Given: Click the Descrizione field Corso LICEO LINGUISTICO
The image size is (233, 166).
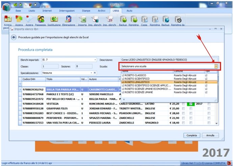Looking at the screenshot, I should (x=169, y=60).
